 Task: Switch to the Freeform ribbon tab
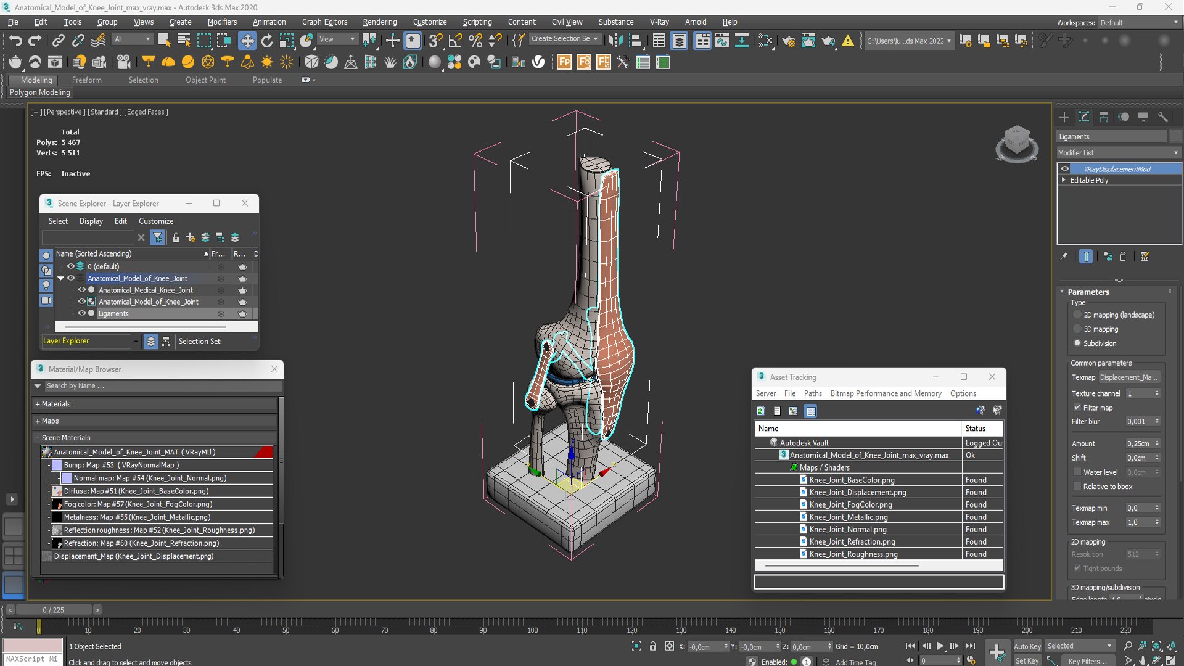click(86, 80)
